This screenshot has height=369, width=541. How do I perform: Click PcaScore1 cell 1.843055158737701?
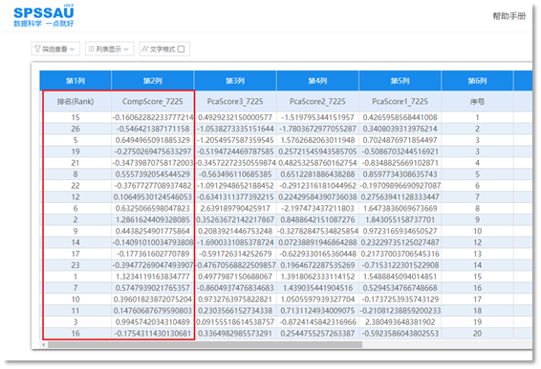(x=400, y=219)
